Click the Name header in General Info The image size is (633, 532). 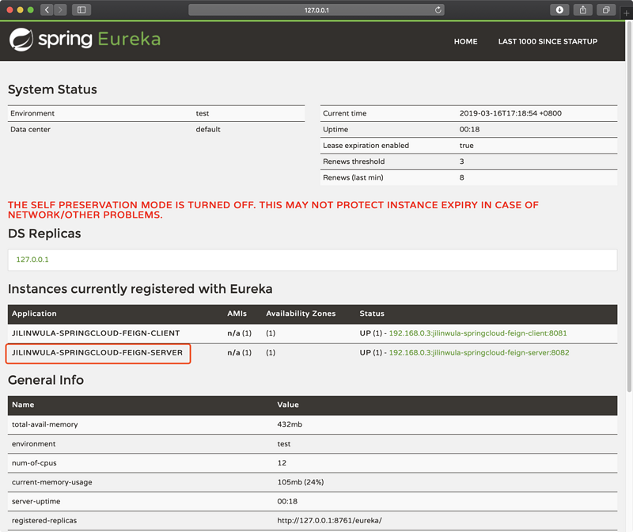tap(23, 405)
